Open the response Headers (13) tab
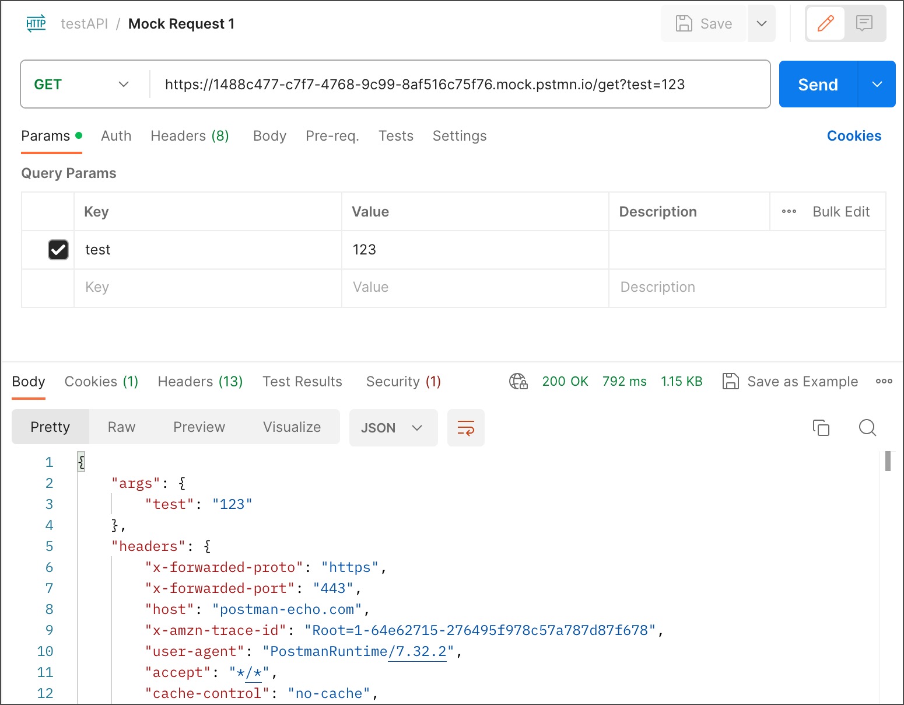Viewport: 904px width, 705px height. coord(199,381)
